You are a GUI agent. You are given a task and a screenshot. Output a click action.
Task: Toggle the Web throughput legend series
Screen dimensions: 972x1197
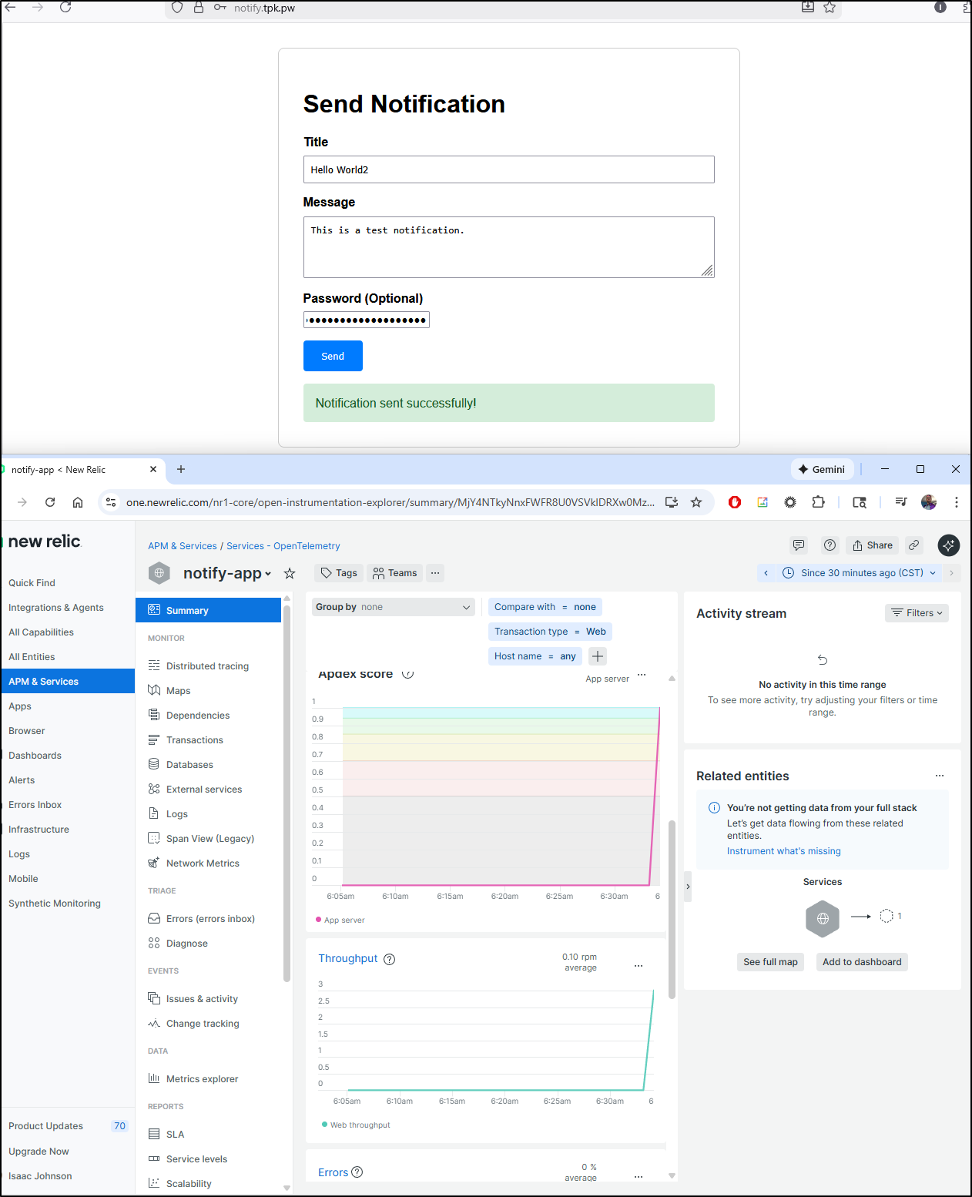(356, 1125)
